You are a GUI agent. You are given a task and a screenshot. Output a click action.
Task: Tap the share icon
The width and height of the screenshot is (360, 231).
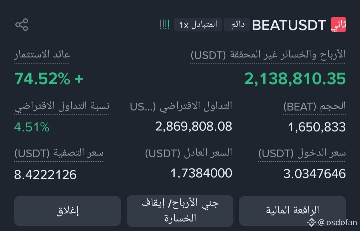(22, 25)
